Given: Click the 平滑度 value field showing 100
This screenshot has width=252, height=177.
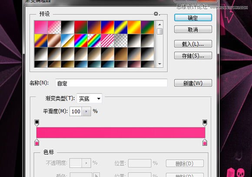Looking at the screenshot, I should (76, 111).
